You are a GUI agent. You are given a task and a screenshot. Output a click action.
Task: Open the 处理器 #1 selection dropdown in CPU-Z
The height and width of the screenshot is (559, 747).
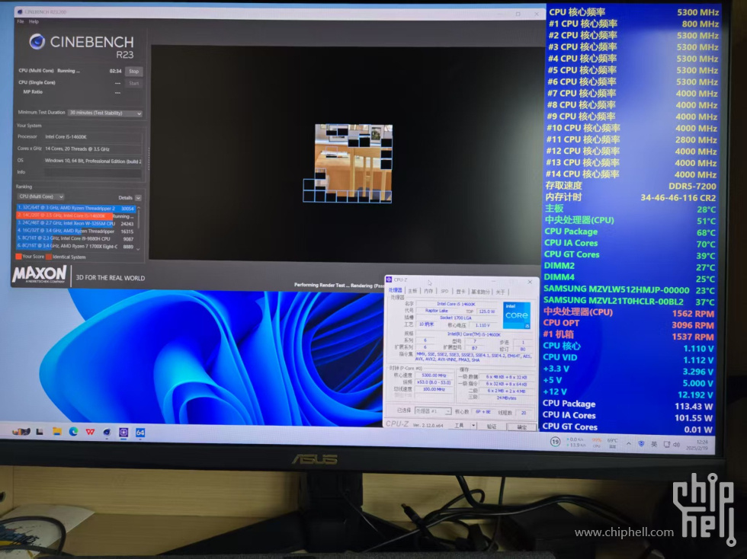[433, 411]
